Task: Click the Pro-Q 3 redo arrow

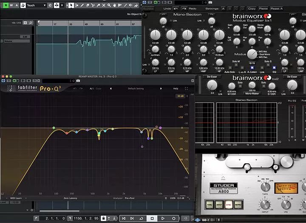Action: click(81, 89)
